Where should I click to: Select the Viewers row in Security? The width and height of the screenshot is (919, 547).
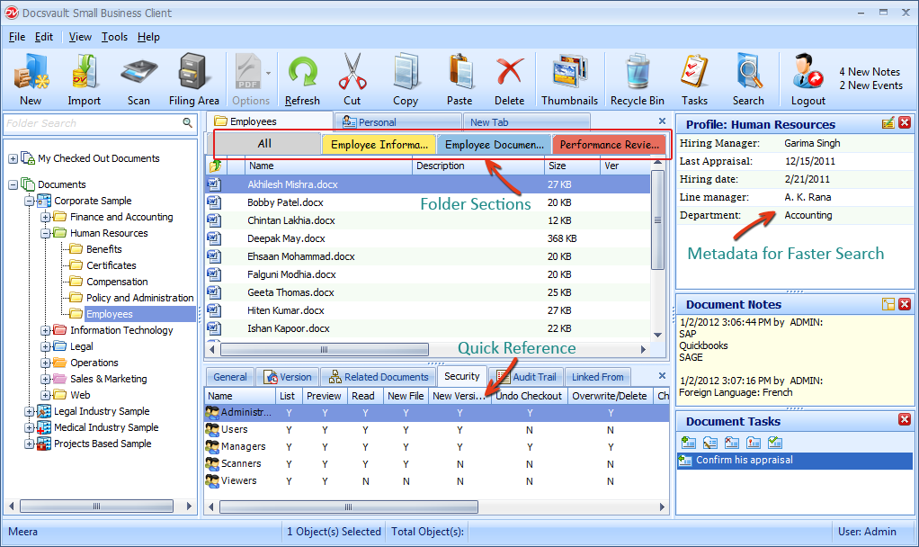tap(437, 480)
